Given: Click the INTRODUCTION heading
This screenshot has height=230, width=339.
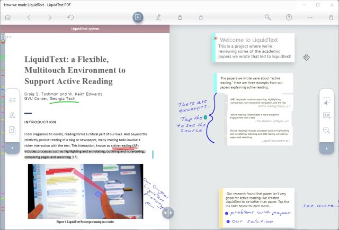Looking at the screenshot, I should pyautogui.click(x=40, y=122).
